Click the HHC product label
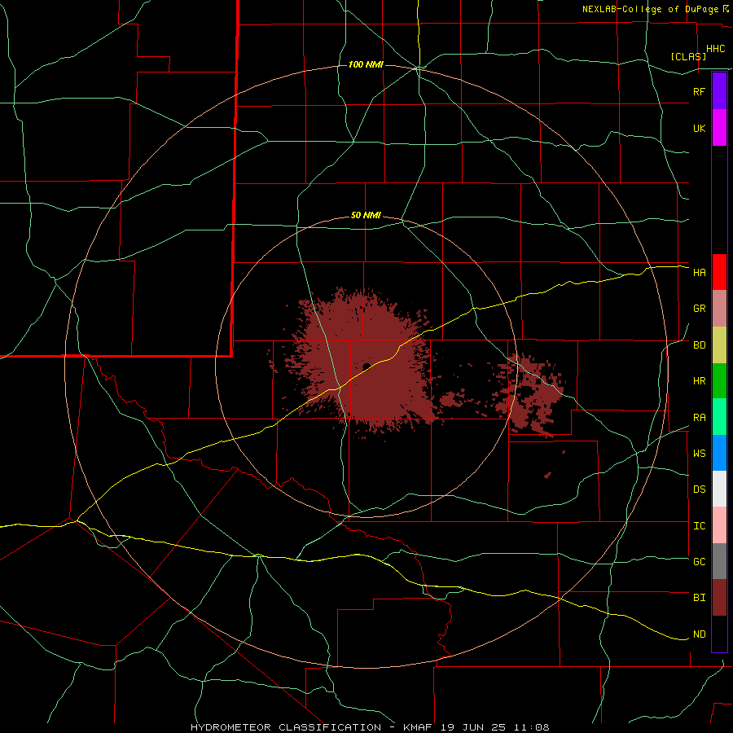 [x=715, y=49]
